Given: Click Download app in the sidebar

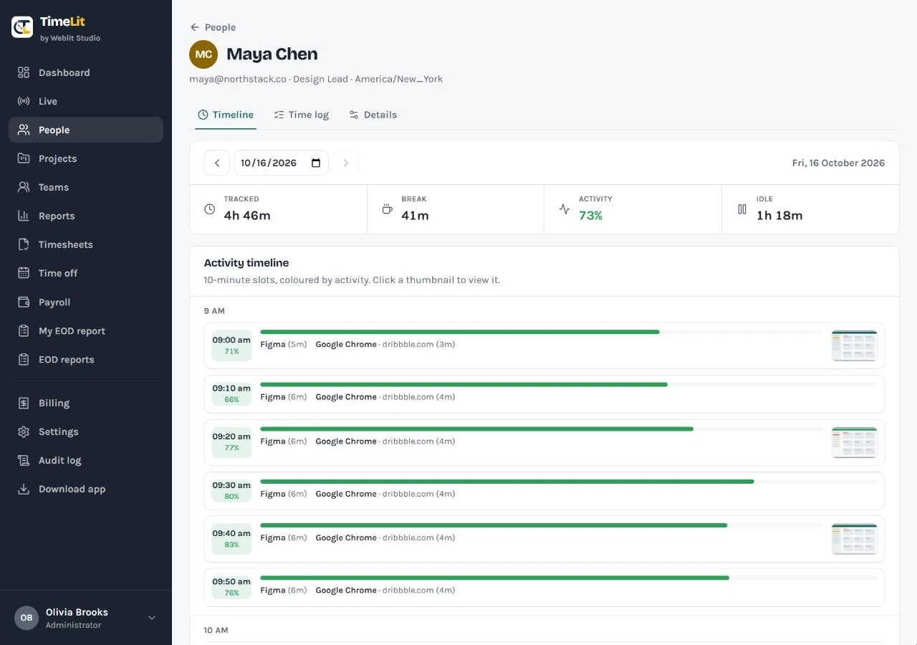Looking at the screenshot, I should 86,489.
